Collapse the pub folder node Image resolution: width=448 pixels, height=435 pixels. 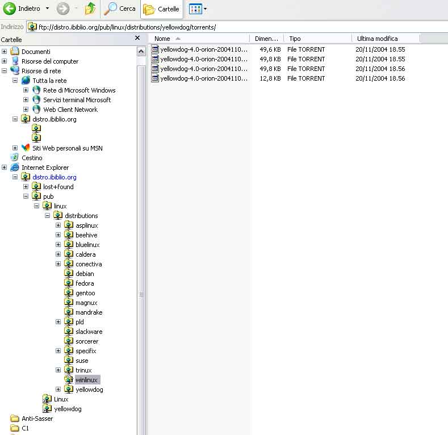26,196
